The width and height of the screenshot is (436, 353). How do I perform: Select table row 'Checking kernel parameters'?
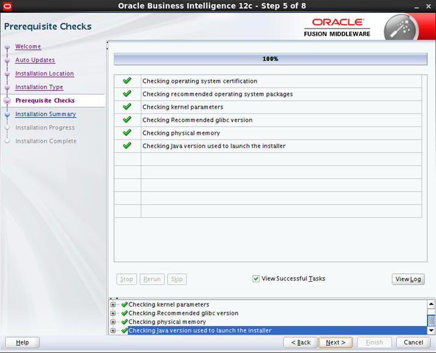pyautogui.click(x=268, y=107)
